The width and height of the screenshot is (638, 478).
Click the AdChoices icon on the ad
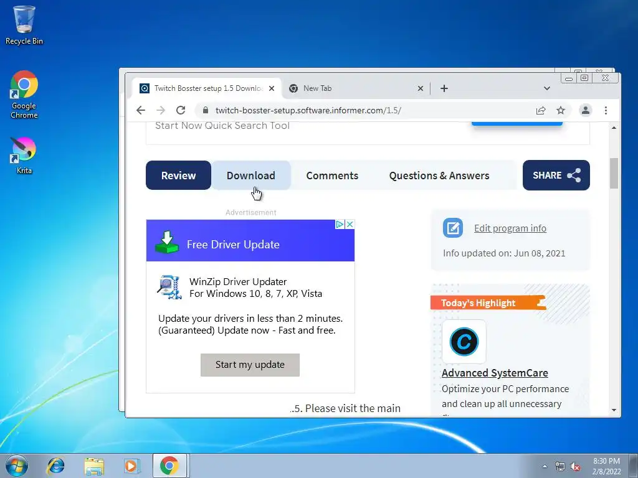pyautogui.click(x=340, y=224)
